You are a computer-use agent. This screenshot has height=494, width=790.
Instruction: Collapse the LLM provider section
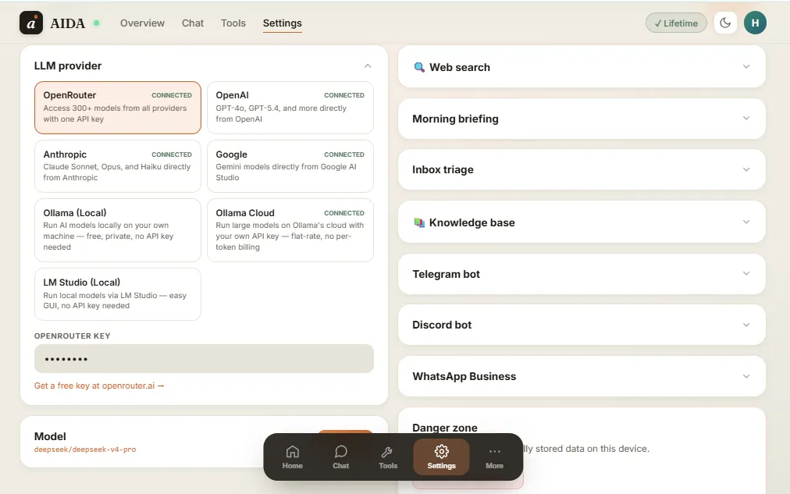[x=368, y=66]
